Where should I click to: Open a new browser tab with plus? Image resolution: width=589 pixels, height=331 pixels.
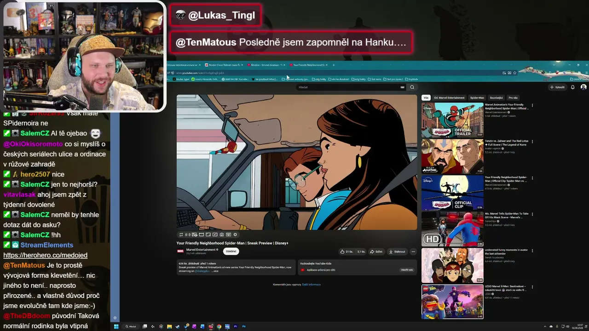334,65
